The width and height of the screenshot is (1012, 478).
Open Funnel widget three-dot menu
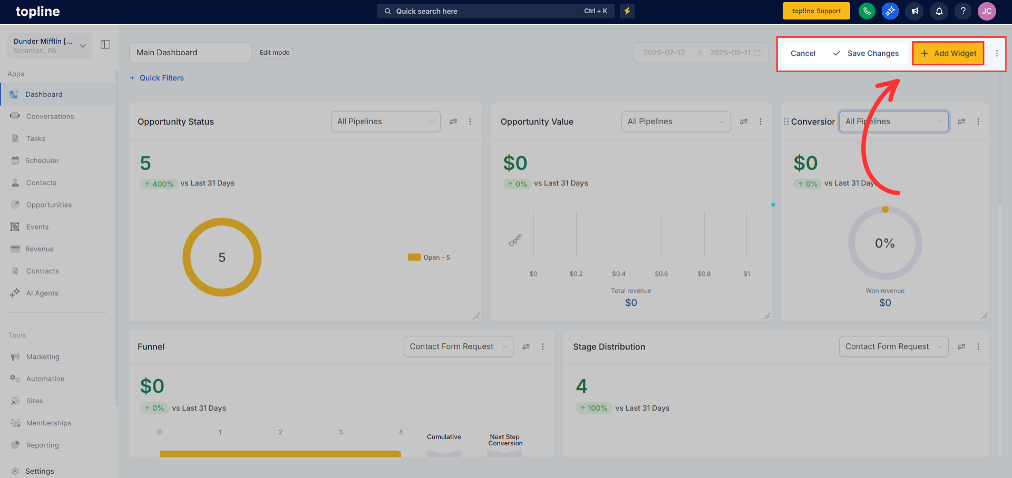click(x=543, y=347)
